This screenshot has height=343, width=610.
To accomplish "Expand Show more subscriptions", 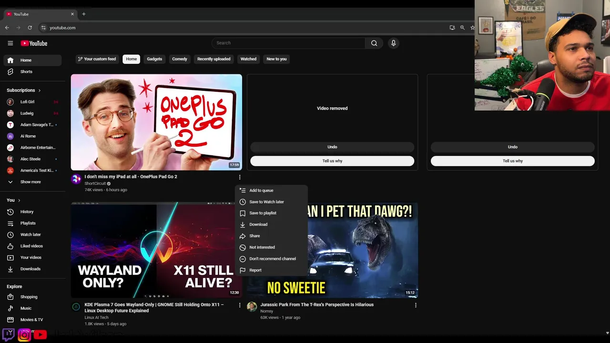I will click(x=32, y=182).
